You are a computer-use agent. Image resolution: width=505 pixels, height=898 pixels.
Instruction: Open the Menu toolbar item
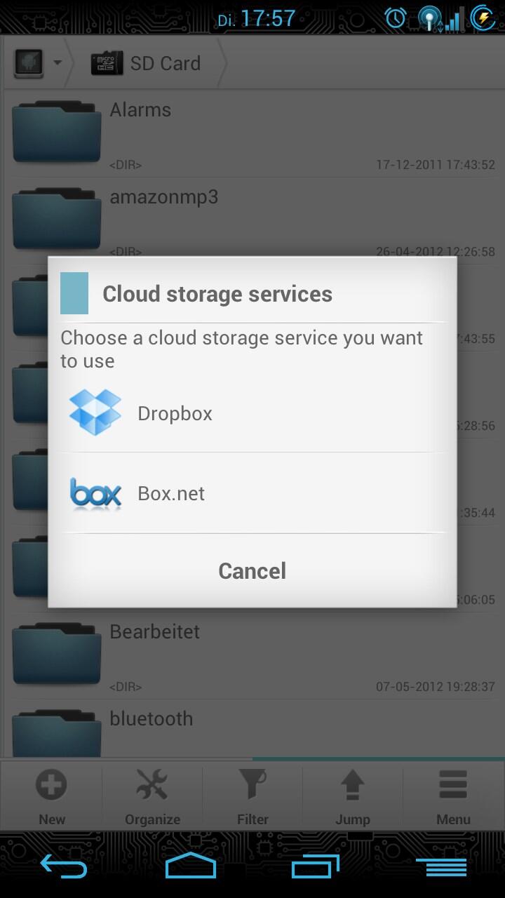[x=453, y=796]
